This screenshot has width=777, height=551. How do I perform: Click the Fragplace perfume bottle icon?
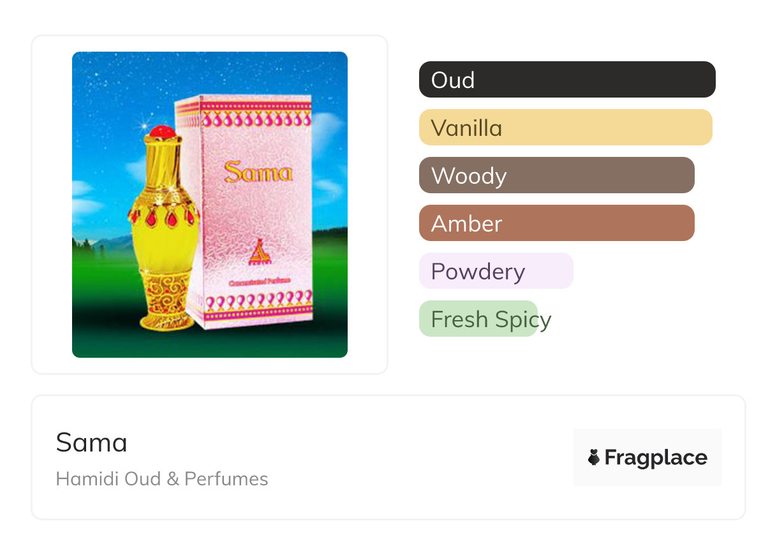point(594,457)
